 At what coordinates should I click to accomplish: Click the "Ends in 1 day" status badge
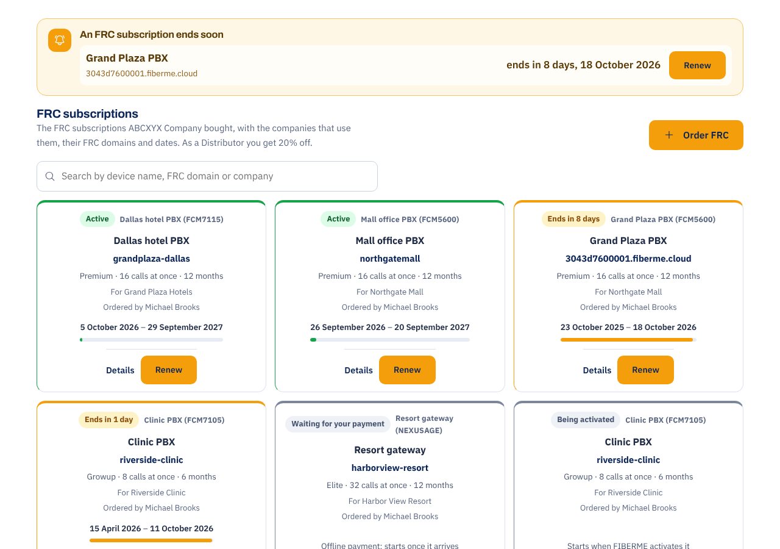point(108,420)
